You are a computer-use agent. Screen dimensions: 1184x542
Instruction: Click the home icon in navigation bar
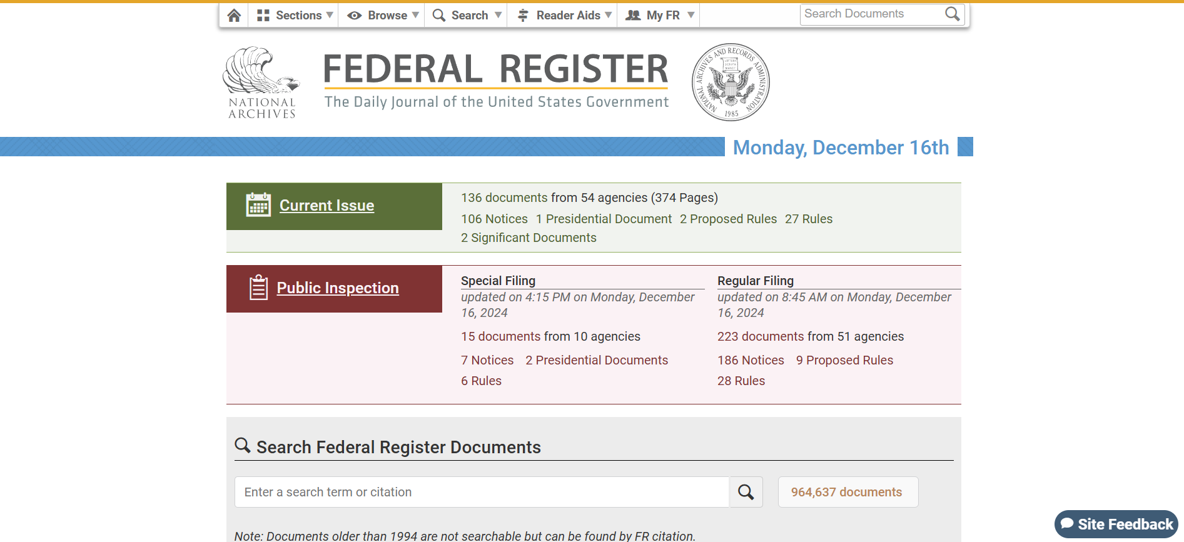(x=234, y=16)
